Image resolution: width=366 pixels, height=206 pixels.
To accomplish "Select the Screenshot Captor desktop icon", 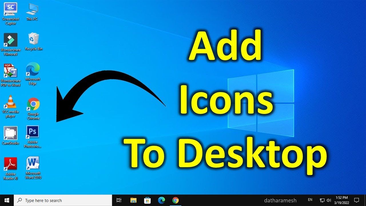I will coord(11,14).
